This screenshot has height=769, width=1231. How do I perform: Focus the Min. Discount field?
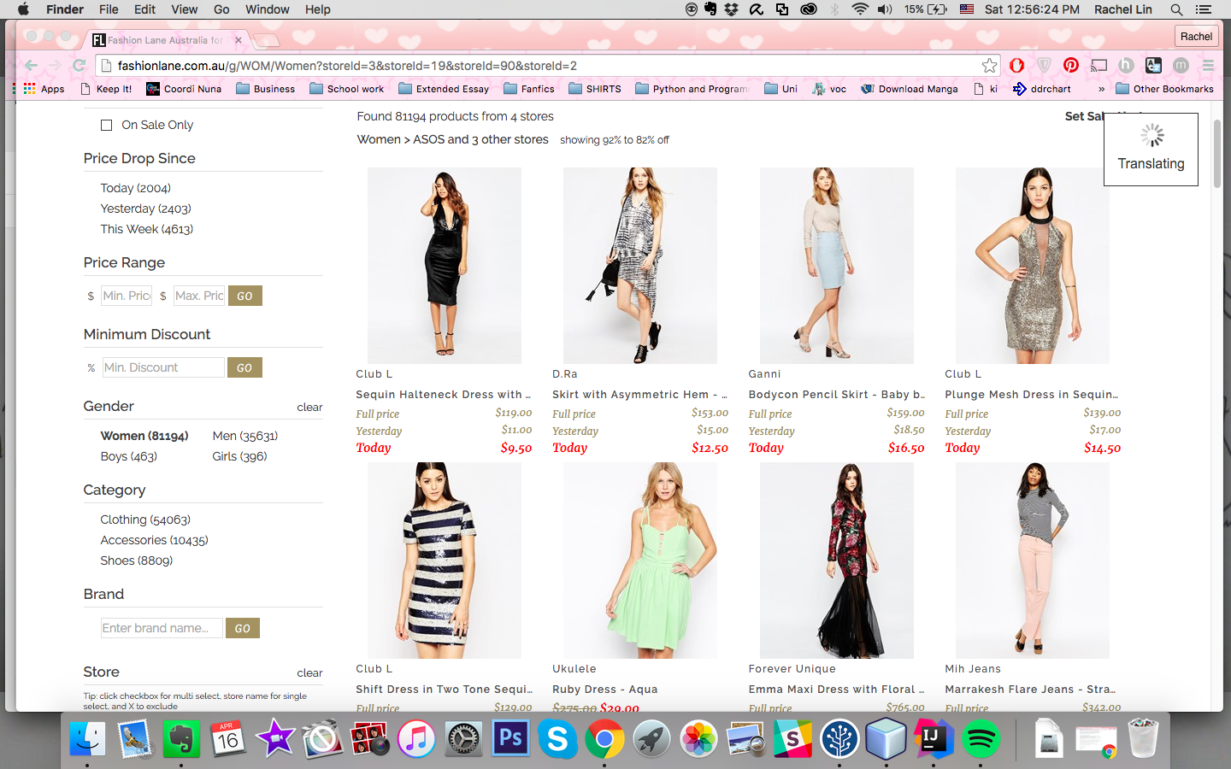(x=163, y=367)
